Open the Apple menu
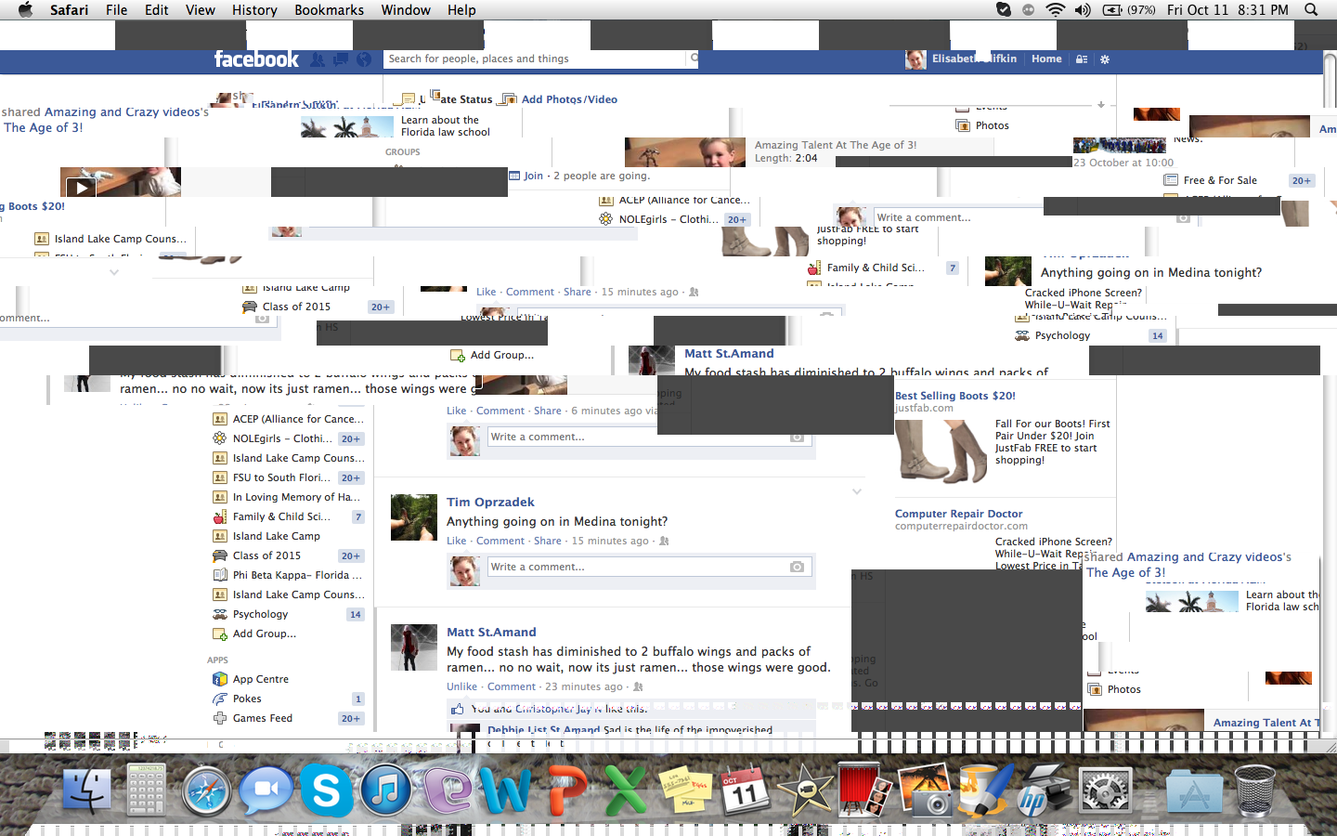This screenshot has width=1337, height=836. (25, 10)
